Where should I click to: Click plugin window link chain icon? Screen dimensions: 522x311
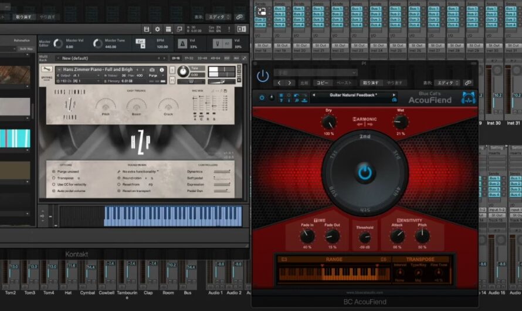pos(468,83)
